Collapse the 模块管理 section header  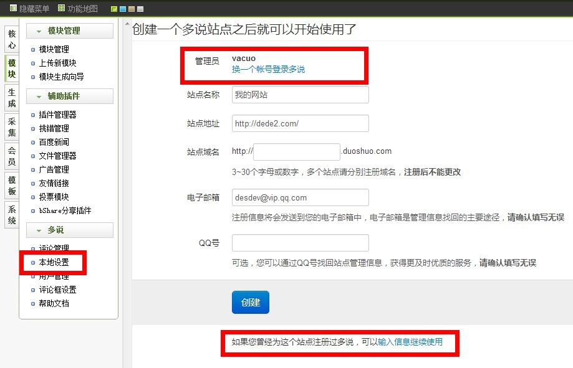70,31
